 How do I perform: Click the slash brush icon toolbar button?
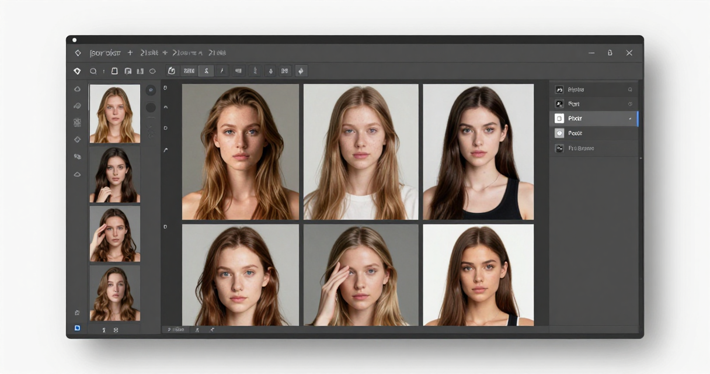coord(221,71)
